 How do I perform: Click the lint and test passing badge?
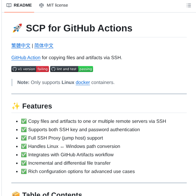coord(72,69)
